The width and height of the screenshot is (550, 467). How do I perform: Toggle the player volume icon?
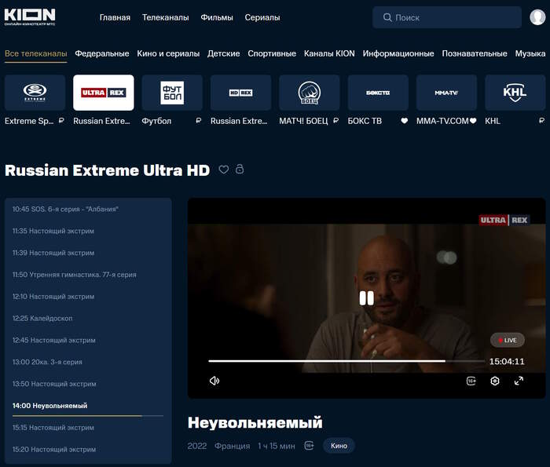point(214,381)
